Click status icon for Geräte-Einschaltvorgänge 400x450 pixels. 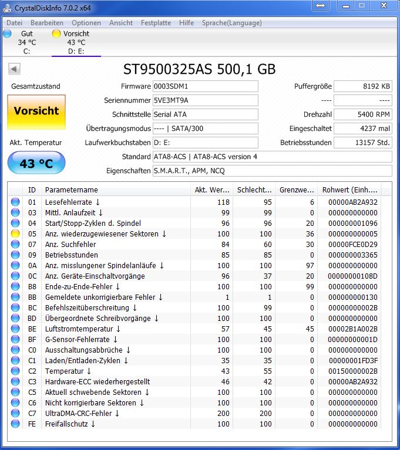point(15,276)
